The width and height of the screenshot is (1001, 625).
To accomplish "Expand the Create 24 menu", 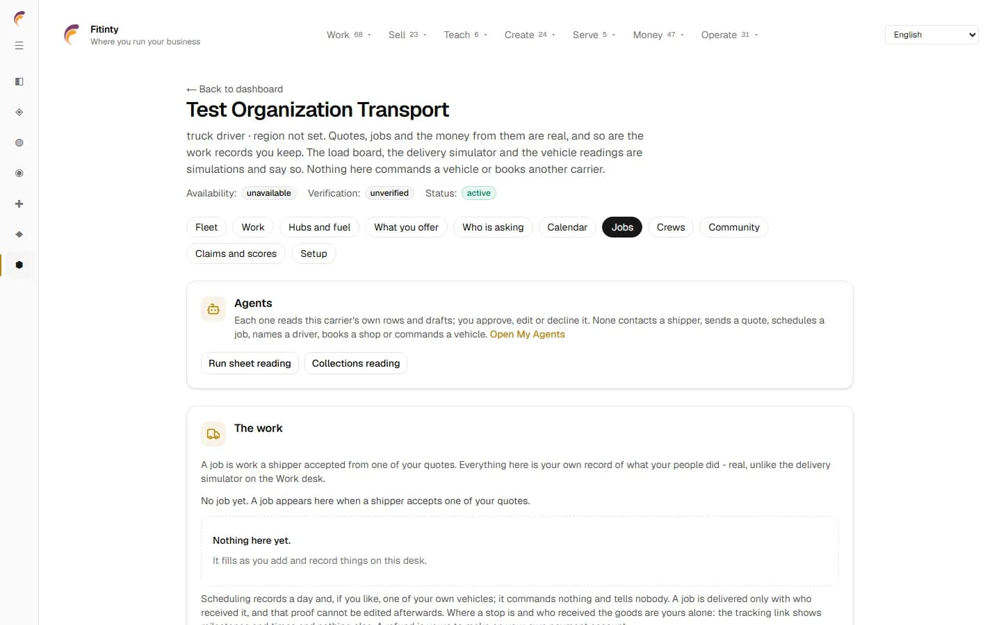I will pos(530,35).
